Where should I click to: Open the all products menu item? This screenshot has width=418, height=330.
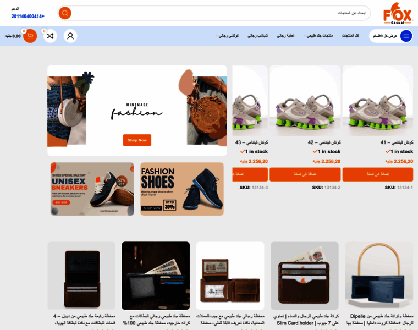[350, 36]
